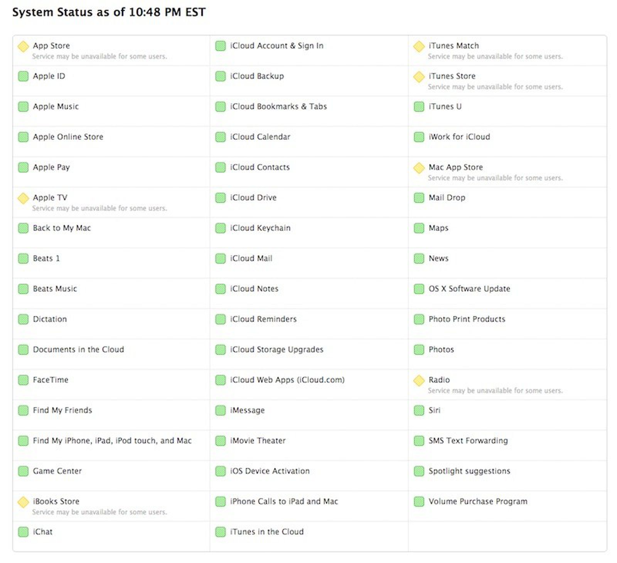The width and height of the screenshot is (617, 563).
Task: Select the green FaceTime status indicator
Action: [23, 380]
